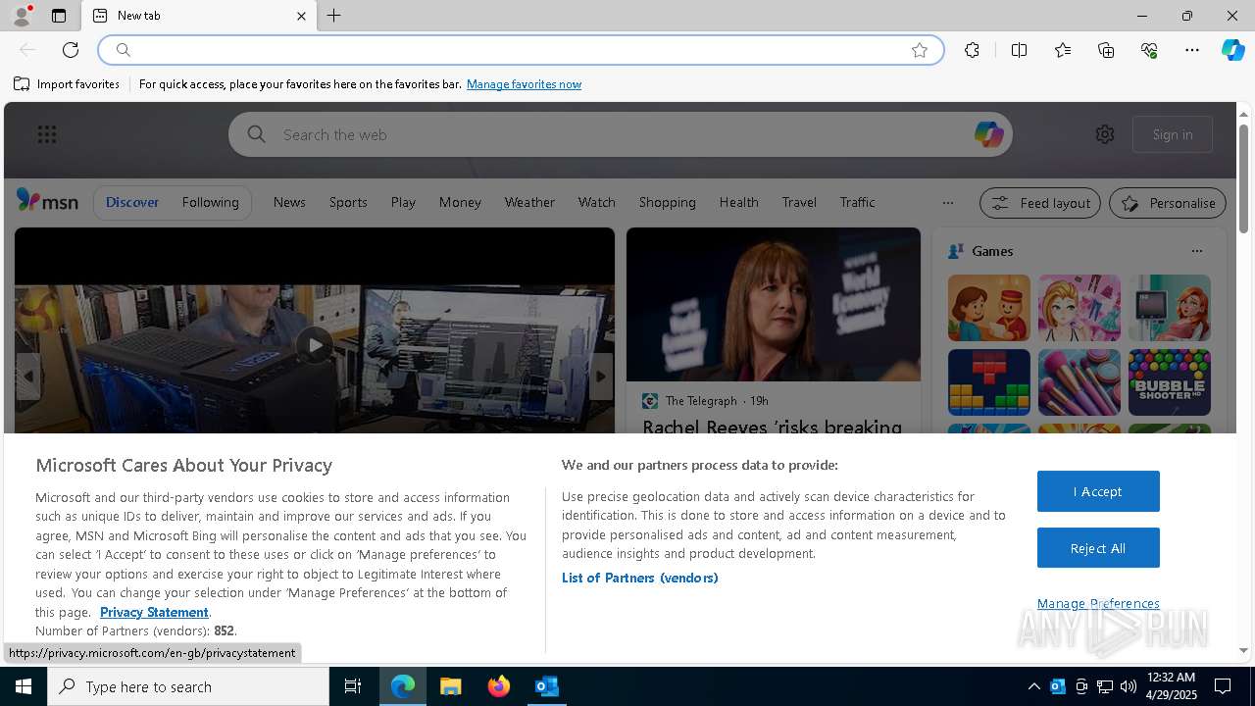Open the tab actions menu icon

(x=59, y=16)
